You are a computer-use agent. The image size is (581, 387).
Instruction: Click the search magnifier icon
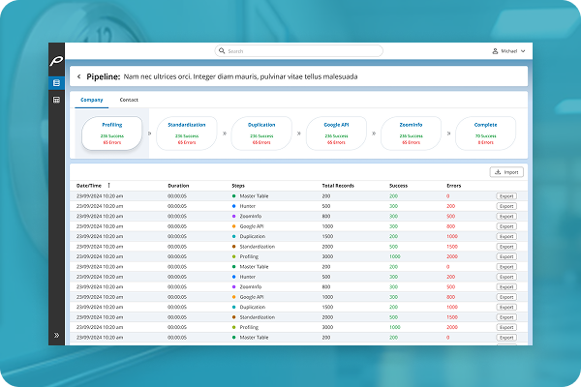tap(222, 50)
